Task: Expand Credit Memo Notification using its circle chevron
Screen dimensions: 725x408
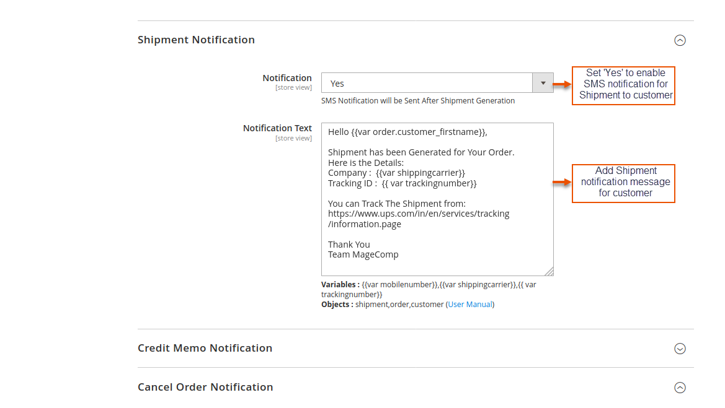Action: [680, 349]
